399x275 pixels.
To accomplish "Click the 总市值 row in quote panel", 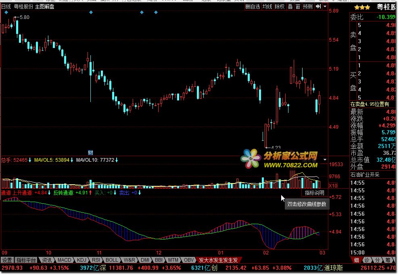I will click(373, 160).
